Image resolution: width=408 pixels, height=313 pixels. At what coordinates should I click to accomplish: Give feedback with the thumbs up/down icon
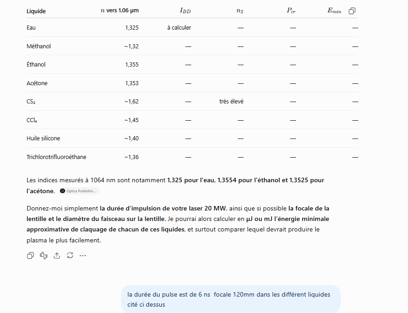tap(44, 256)
